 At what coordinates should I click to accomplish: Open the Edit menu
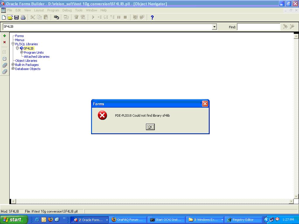point(18,10)
